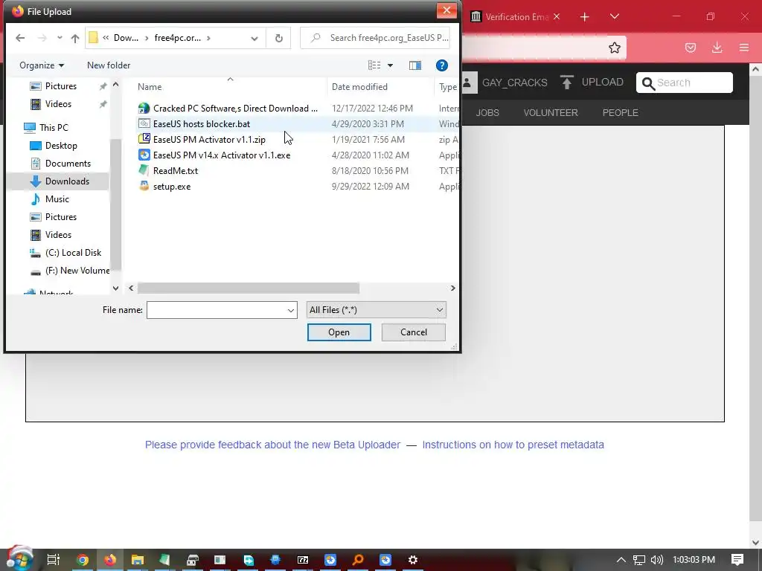Launch Chrome from taskbar
The image size is (762, 571).
83,560
